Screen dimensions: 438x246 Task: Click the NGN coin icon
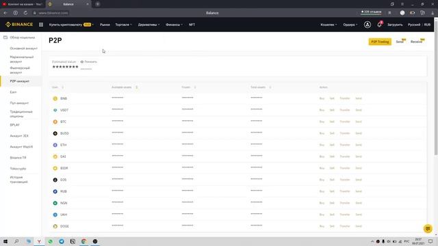(55, 203)
